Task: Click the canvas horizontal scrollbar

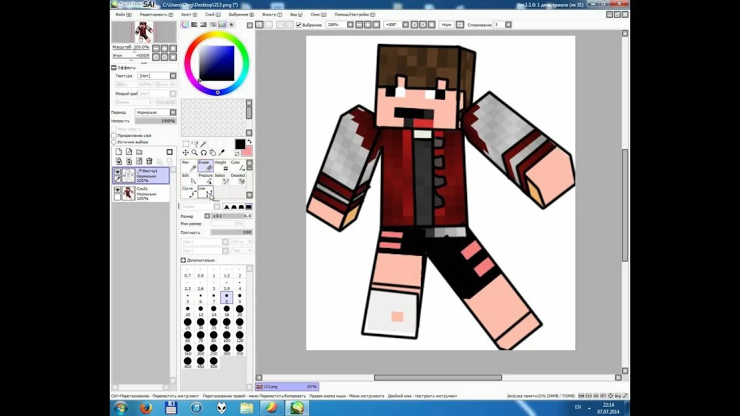Action: coord(438,378)
